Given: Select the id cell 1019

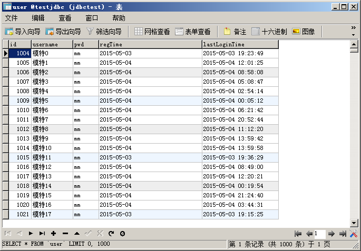Looking at the screenshot, I should (20, 195).
